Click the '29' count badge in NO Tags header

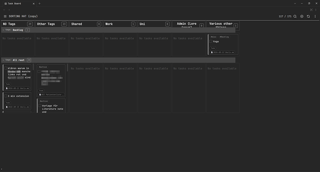30,24
